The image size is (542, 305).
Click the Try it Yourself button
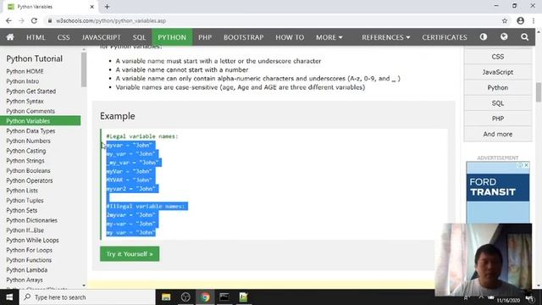130,254
